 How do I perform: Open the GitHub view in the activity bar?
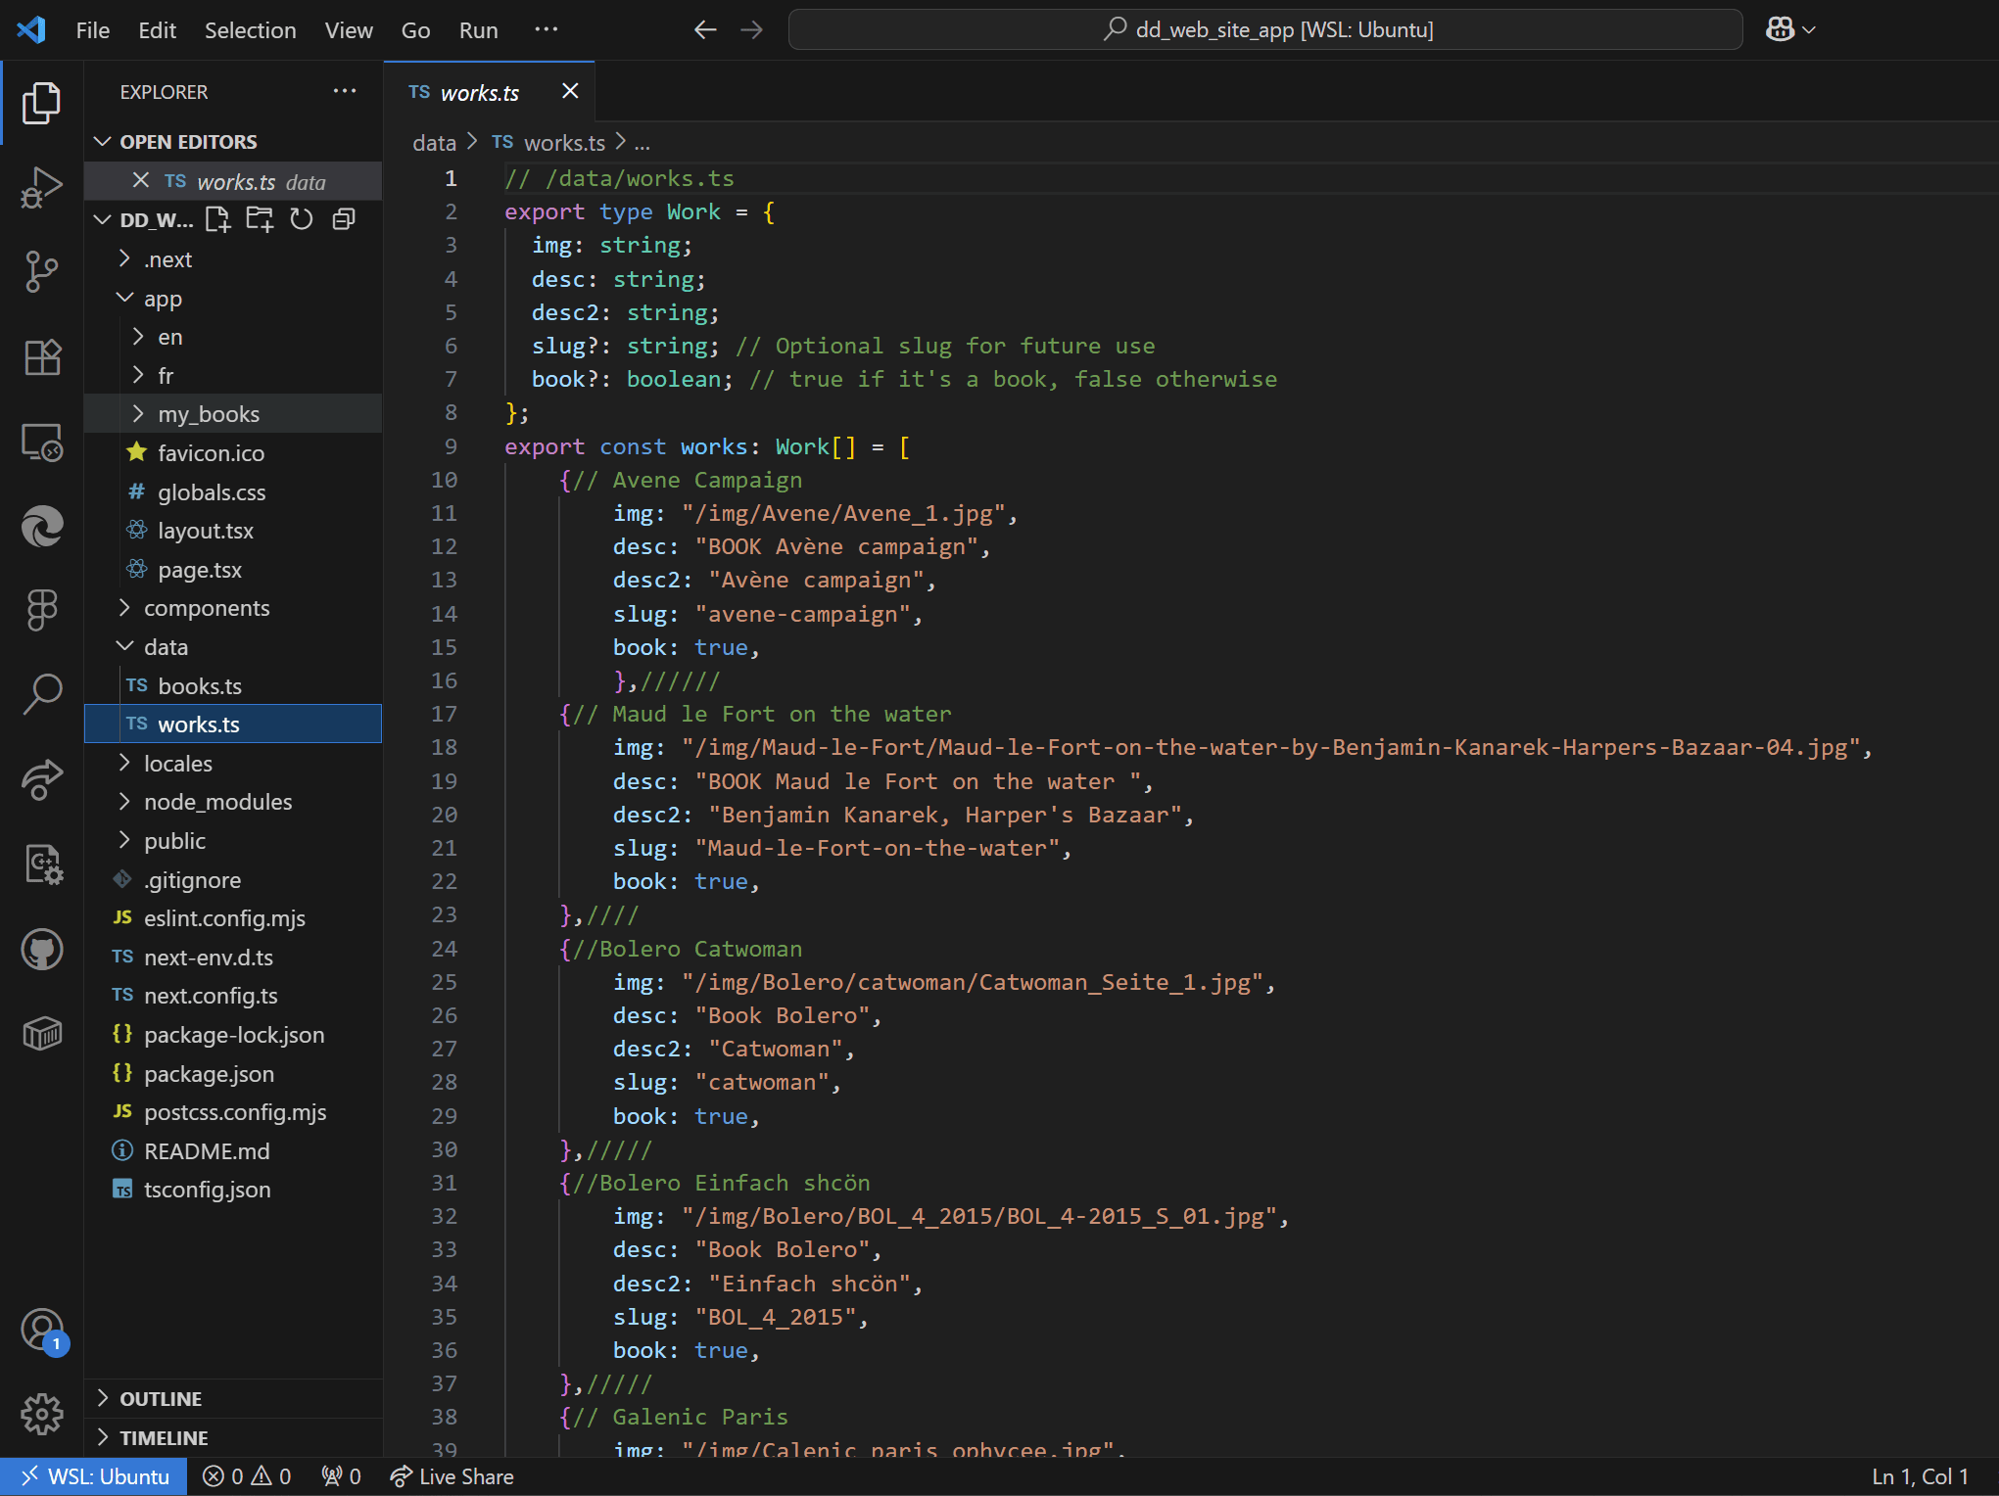coord(41,948)
